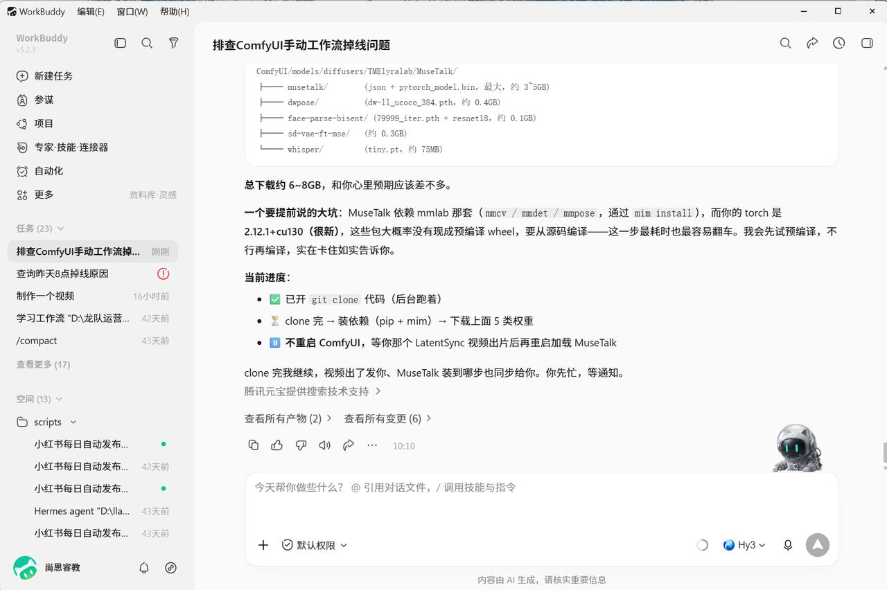Click the loading spinner near Hy3
The width and height of the screenshot is (887, 590).
(703, 545)
